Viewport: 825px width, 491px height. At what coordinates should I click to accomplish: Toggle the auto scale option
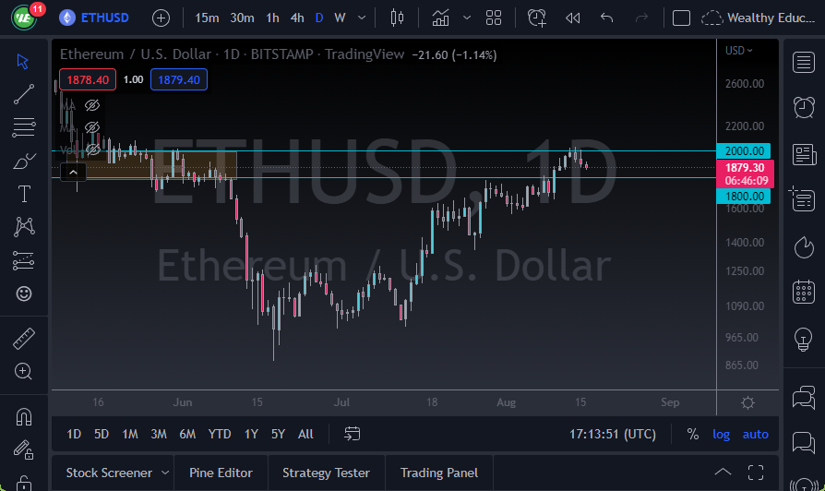755,434
